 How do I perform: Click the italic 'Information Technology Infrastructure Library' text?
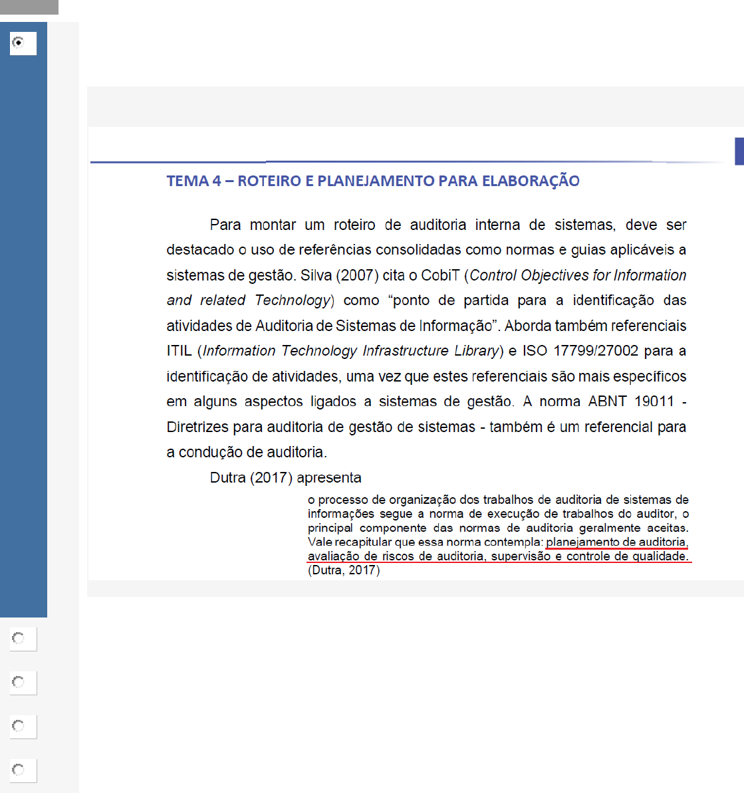(350, 351)
